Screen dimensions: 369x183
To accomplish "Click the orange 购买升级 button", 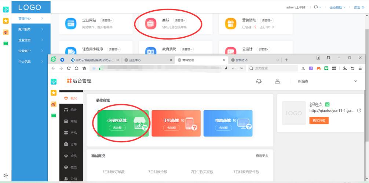I will 319,120.
